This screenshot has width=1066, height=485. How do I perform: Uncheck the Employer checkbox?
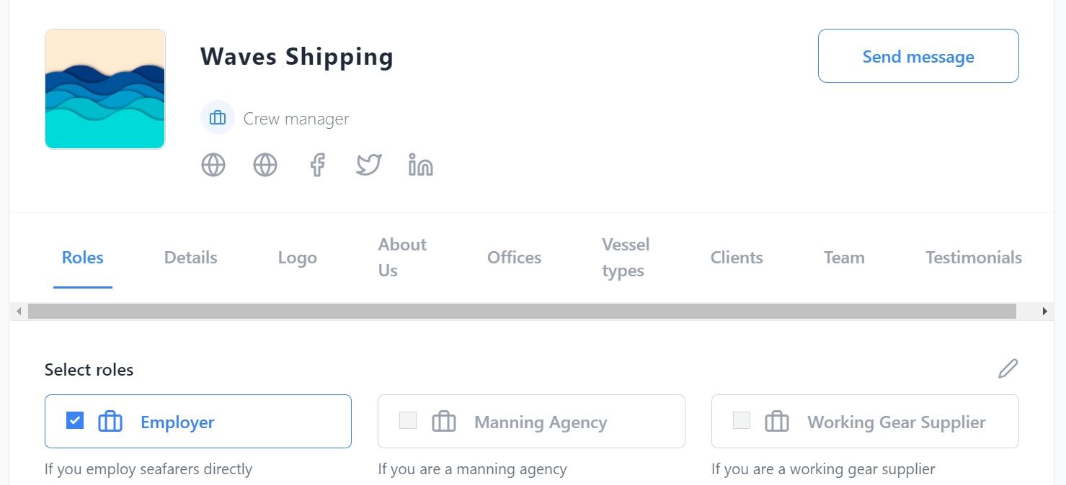pyautogui.click(x=75, y=420)
